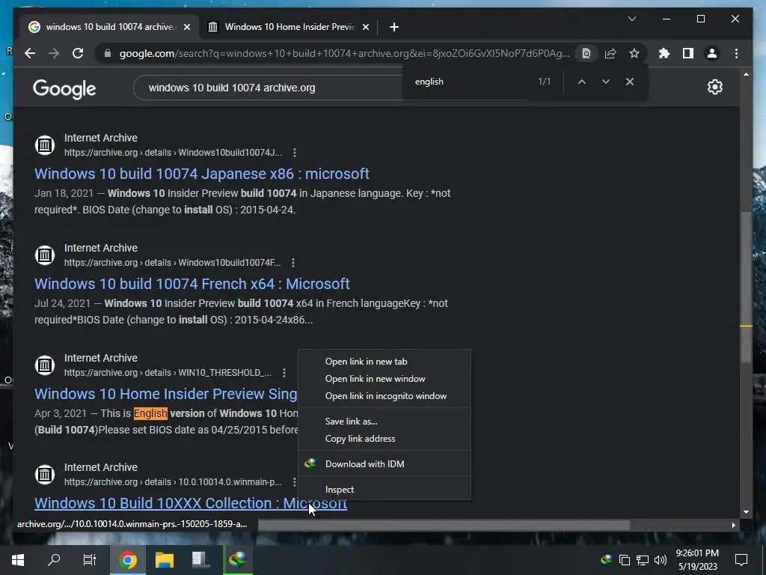Open taskbar Search magnifier
Screen dimensions: 766x575
(54, 560)
